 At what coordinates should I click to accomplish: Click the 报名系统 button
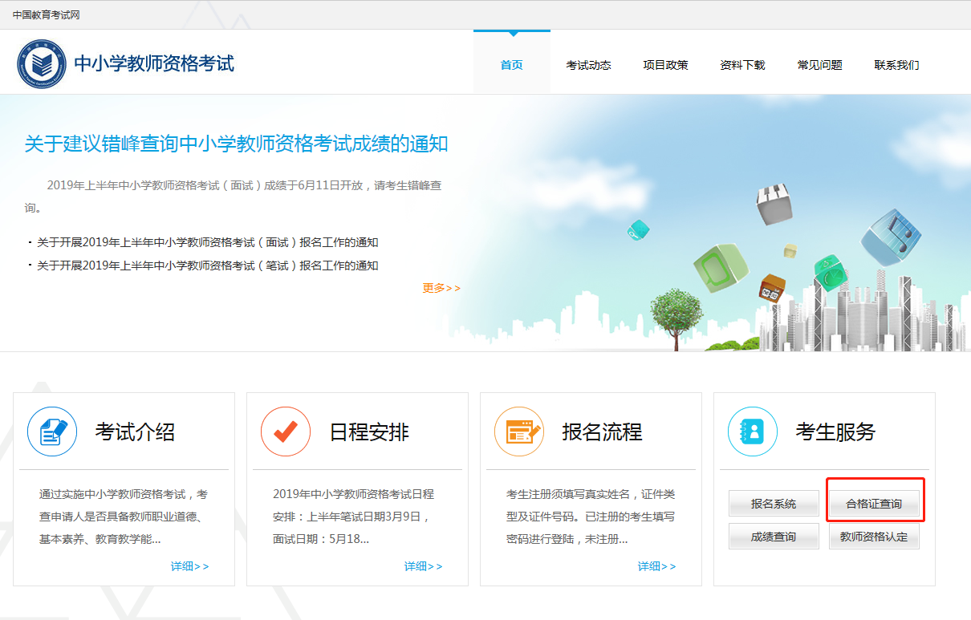774,504
